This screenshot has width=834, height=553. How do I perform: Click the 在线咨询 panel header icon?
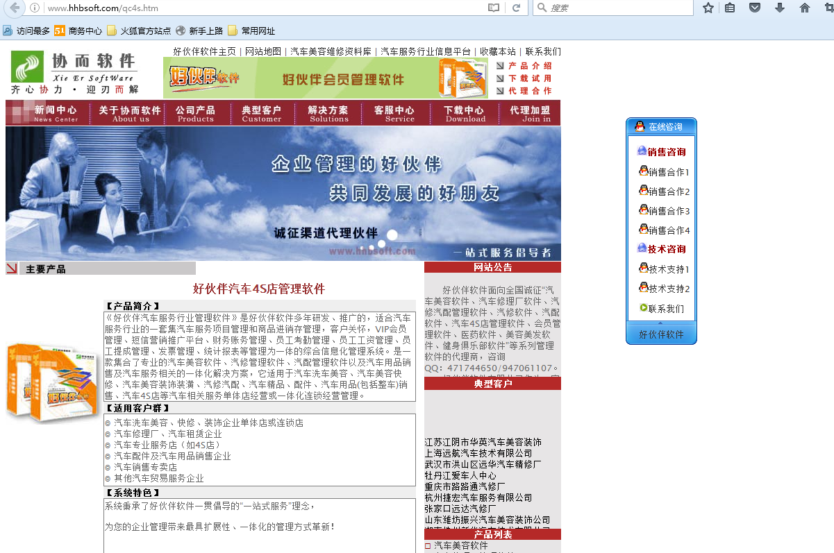pos(640,126)
